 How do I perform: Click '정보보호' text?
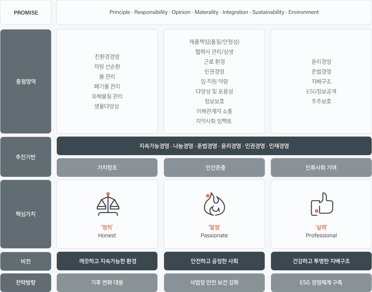pyautogui.click(x=214, y=101)
